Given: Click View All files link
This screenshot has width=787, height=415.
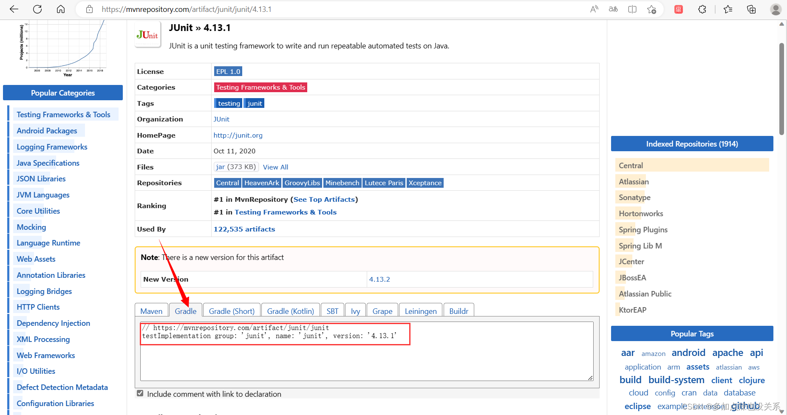Looking at the screenshot, I should click(x=275, y=167).
